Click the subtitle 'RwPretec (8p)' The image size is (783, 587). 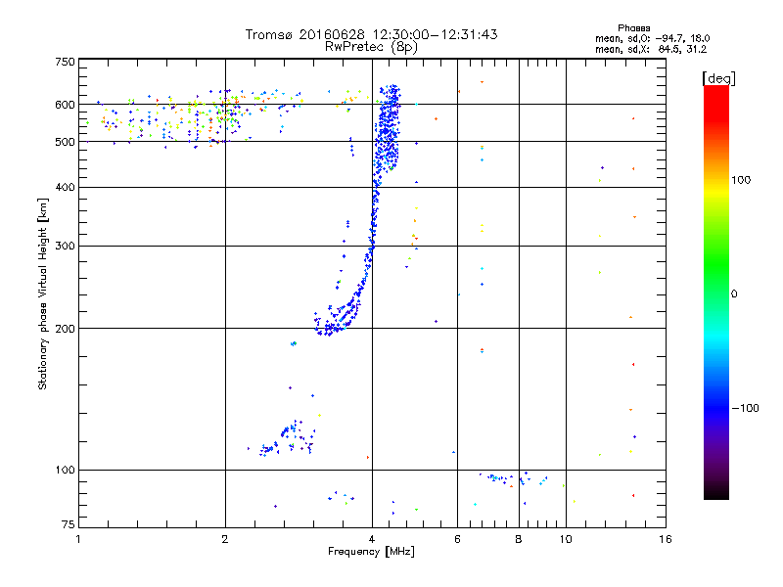coord(371,47)
